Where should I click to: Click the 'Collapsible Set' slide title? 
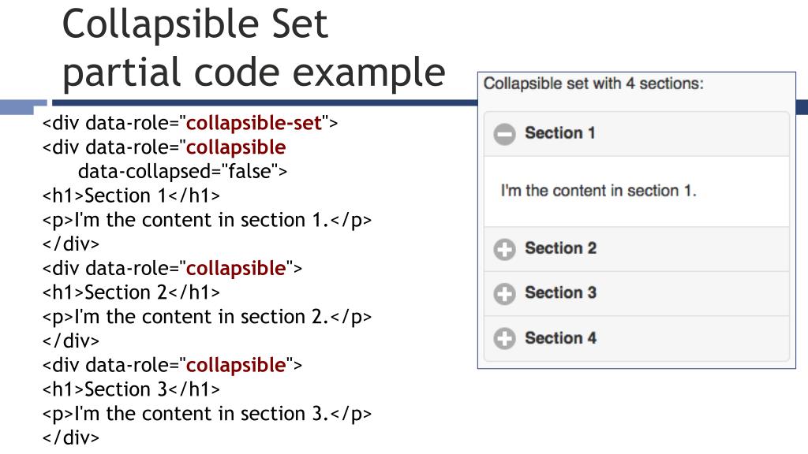[x=195, y=24]
